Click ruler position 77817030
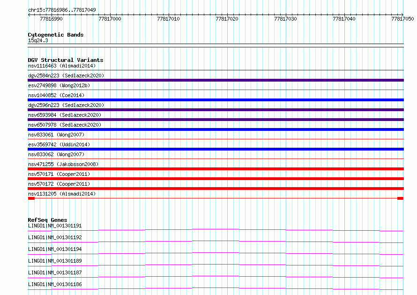417x295 pixels. [285, 19]
